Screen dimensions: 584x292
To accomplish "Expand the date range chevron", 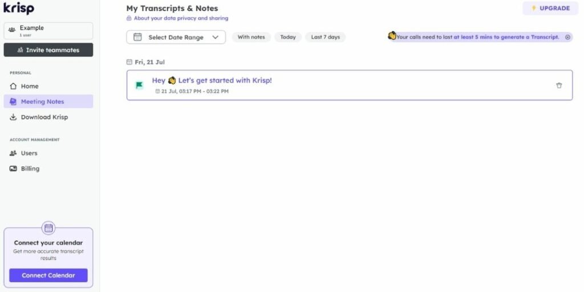I will tap(215, 37).
